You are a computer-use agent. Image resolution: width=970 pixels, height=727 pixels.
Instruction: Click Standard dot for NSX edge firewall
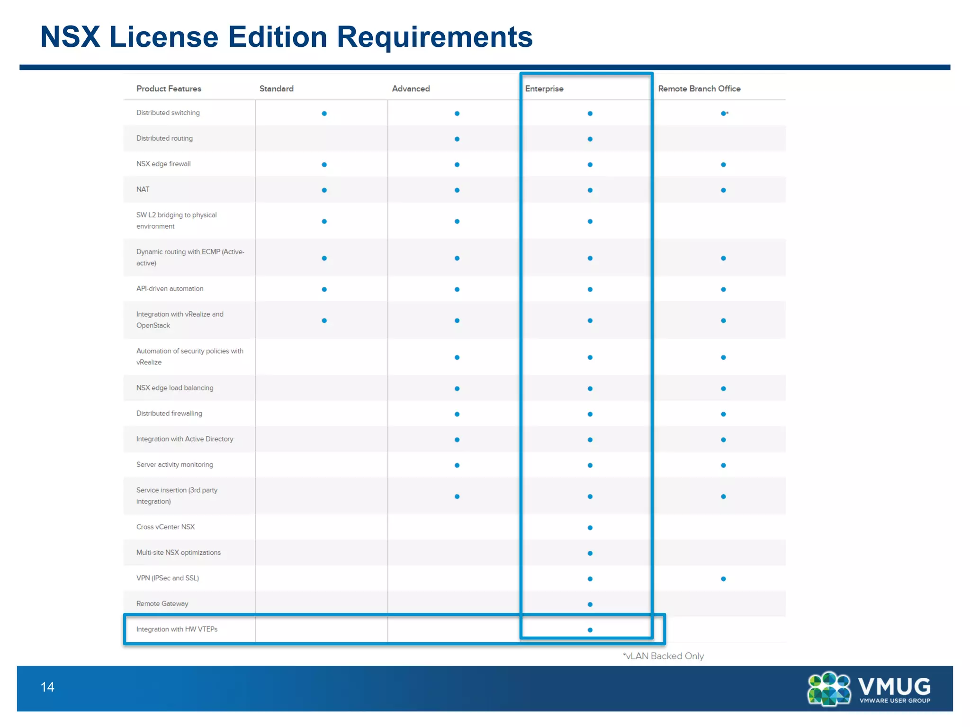pos(324,165)
